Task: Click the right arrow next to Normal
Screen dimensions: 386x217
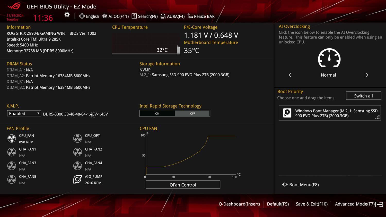Action: [x=367, y=75]
